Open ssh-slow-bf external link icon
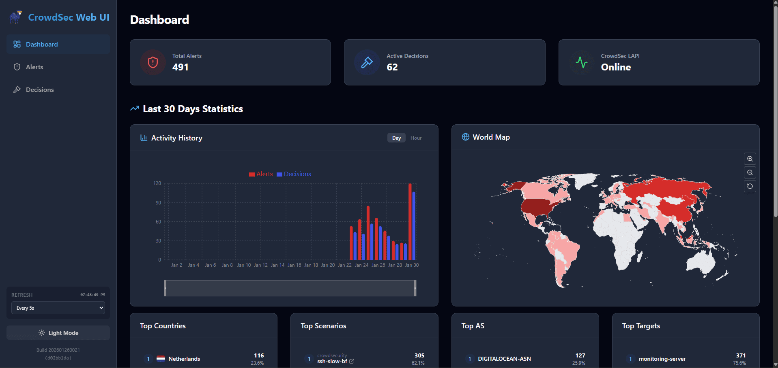 coord(352,361)
